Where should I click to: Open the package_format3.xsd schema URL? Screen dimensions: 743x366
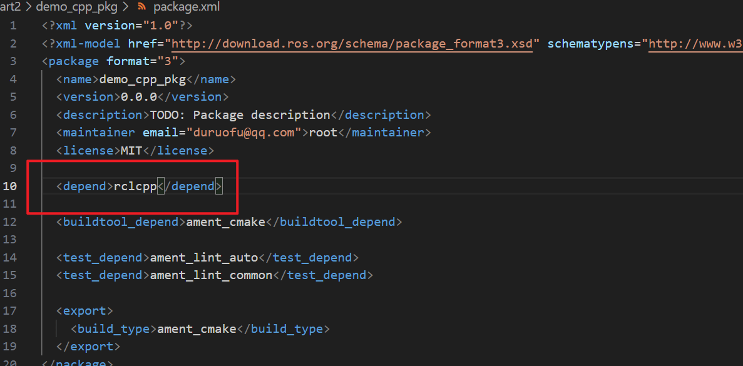pos(352,44)
